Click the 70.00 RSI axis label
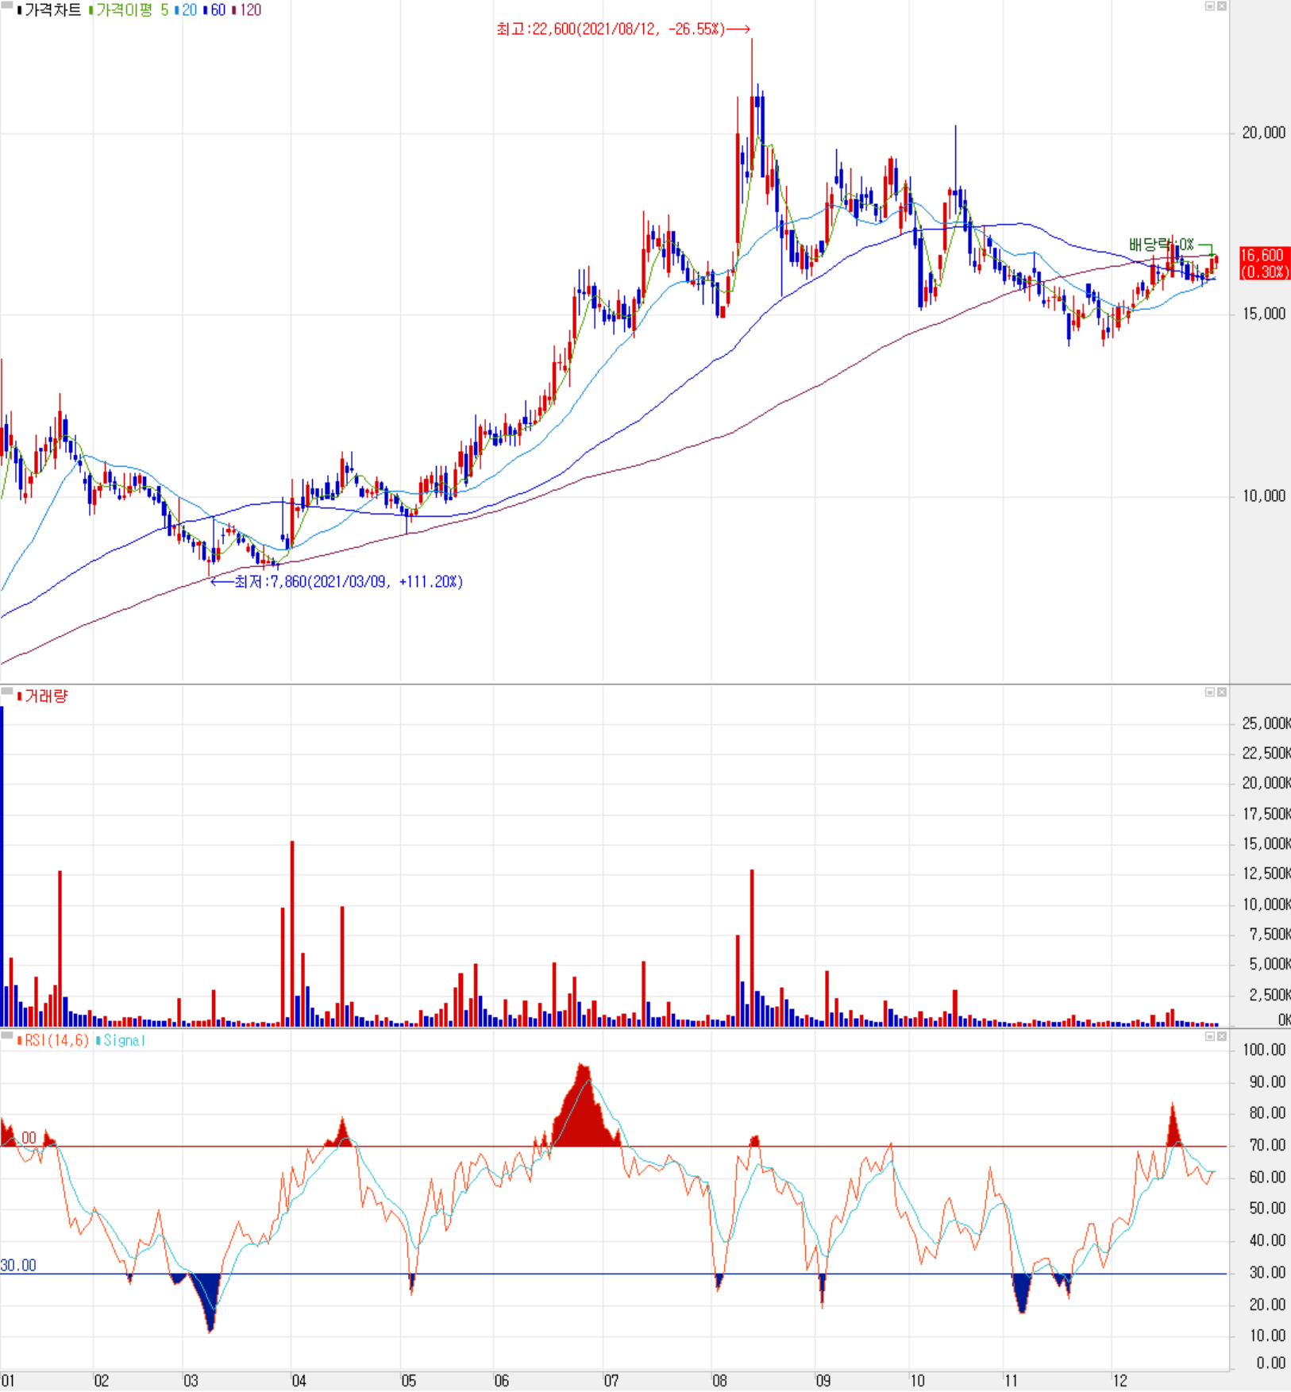Screen dimensions: 1291x1392 click(x=1267, y=1145)
